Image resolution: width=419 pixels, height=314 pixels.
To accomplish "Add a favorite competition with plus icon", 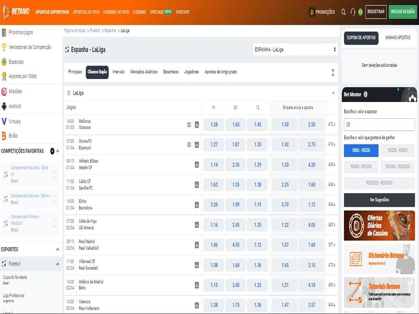I will coord(52,151).
